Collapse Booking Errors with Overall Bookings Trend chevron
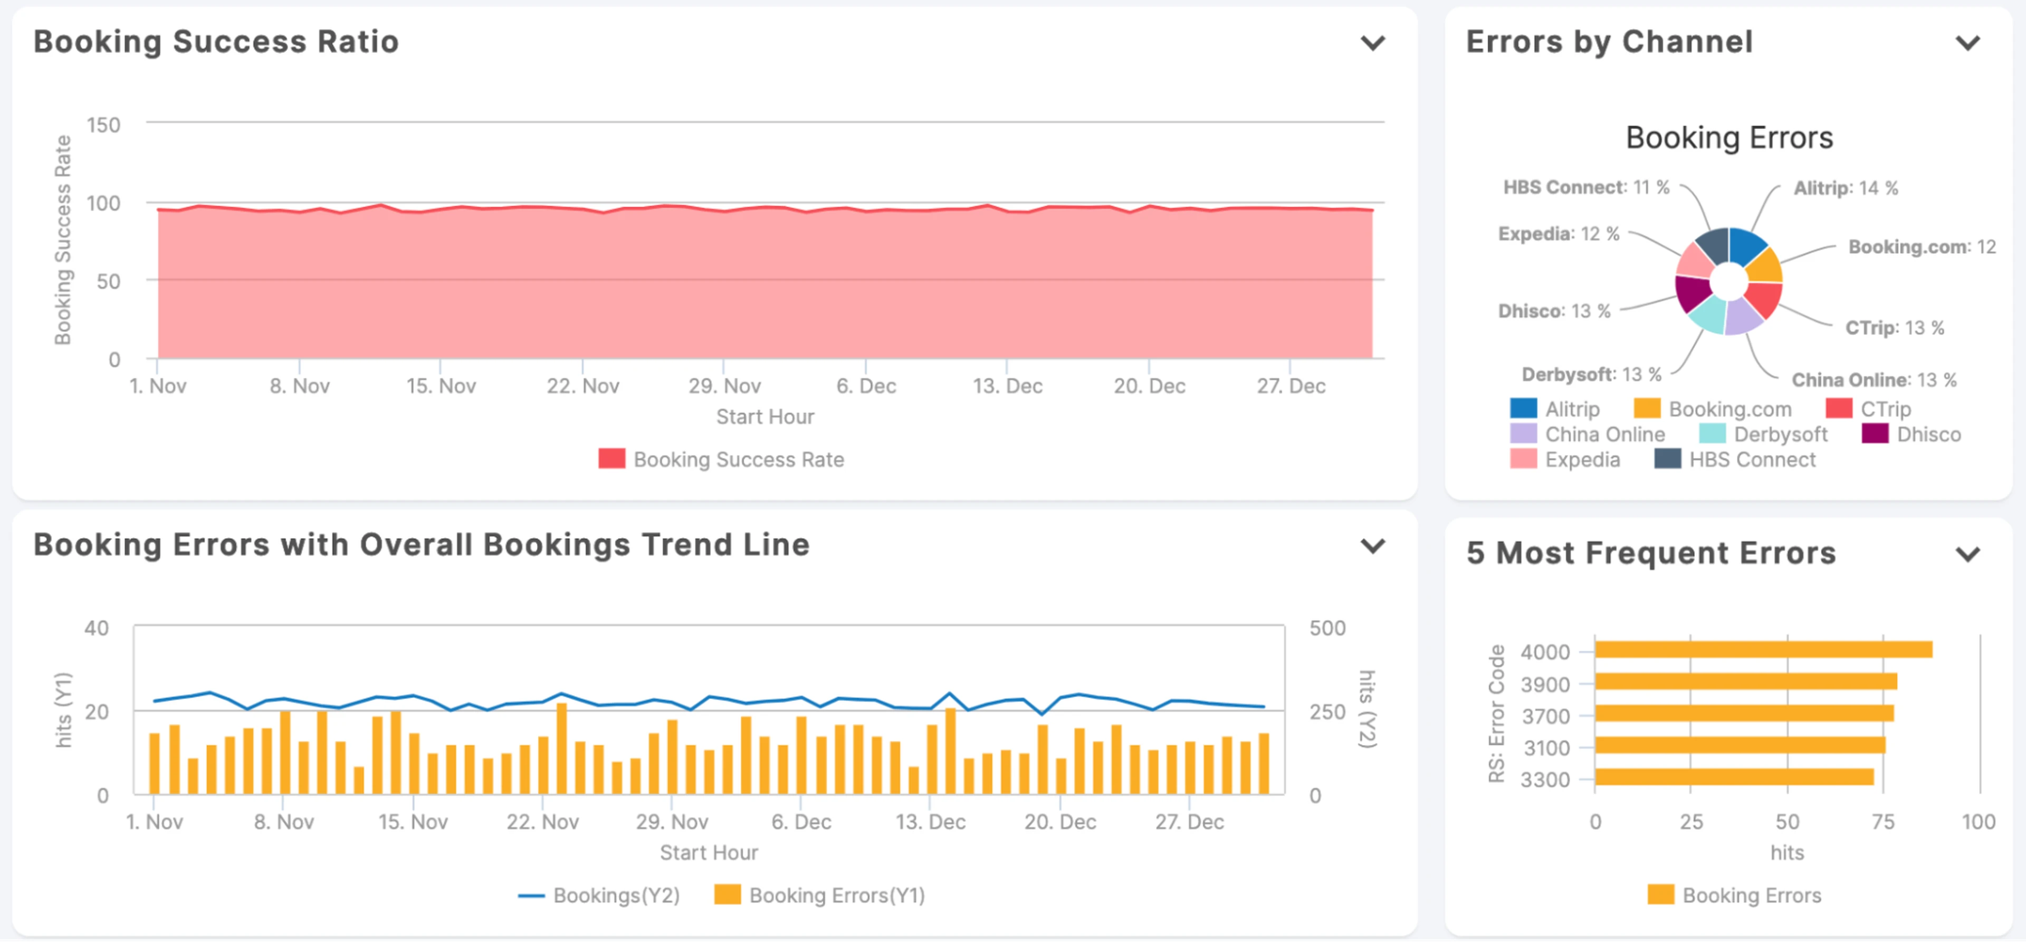This screenshot has height=942, width=2026. point(1372,545)
